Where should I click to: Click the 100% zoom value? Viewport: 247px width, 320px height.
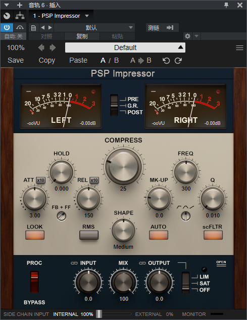(x=16, y=48)
